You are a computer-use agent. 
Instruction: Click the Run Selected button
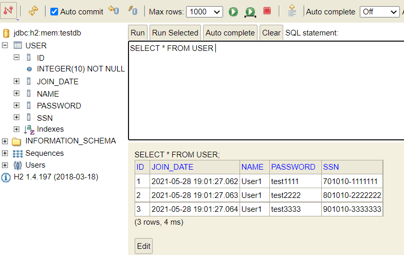pyautogui.click(x=175, y=33)
